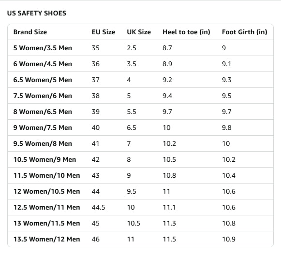Select the 12.5 Women/11 Men row
This screenshot has width=281, height=255.
point(140,207)
